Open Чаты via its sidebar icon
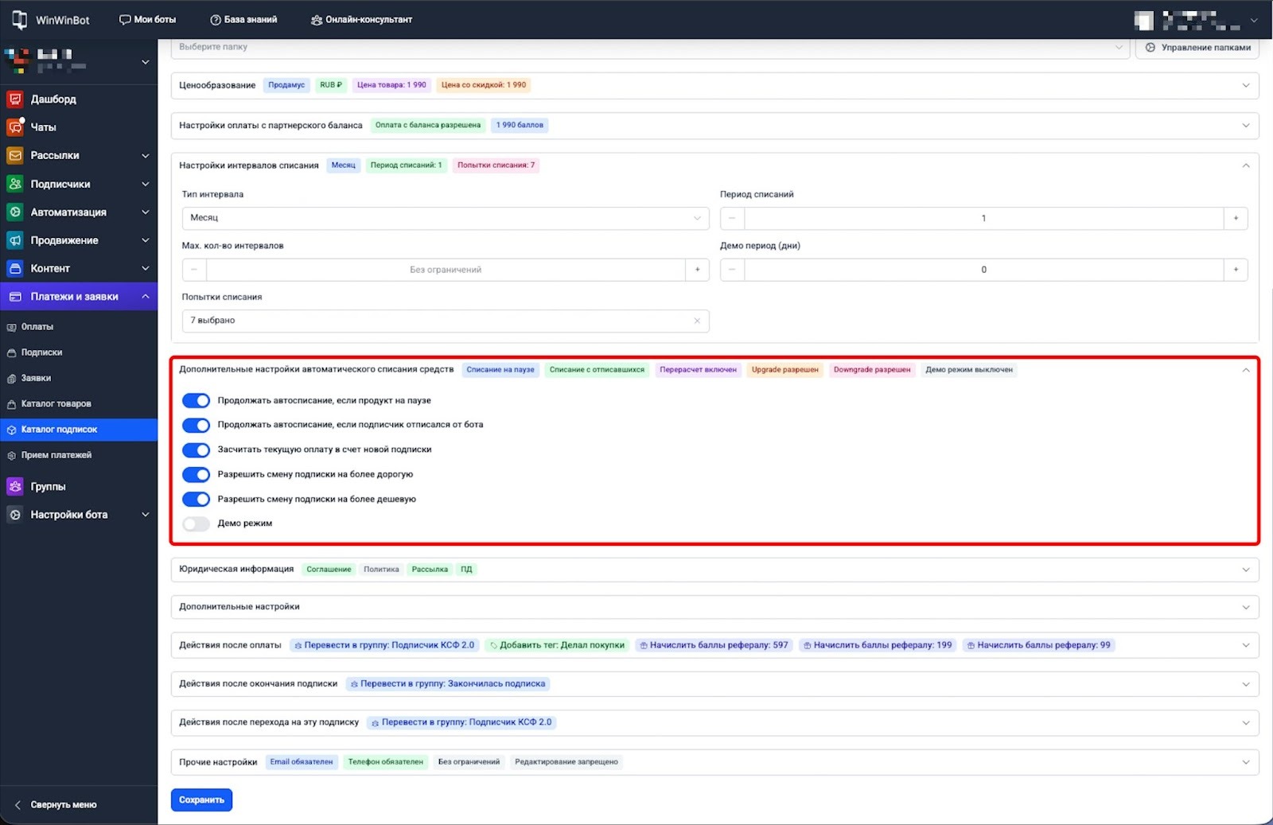The height and width of the screenshot is (825, 1273). pyautogui.click(x=14, y=127)
